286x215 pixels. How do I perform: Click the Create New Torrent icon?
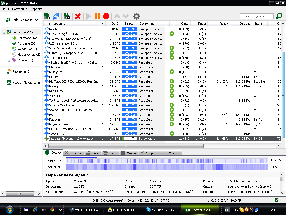click(x=67, y=16)
